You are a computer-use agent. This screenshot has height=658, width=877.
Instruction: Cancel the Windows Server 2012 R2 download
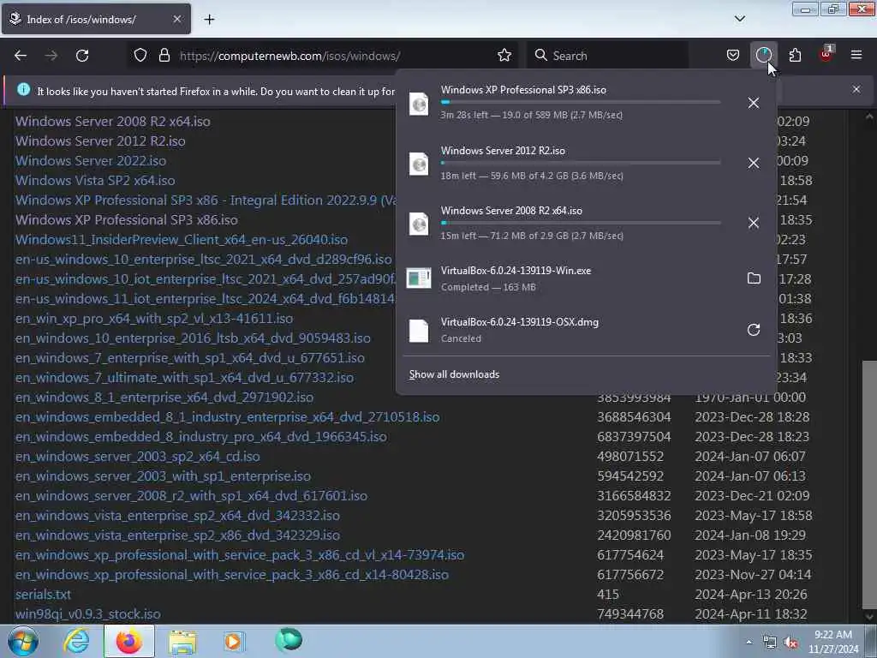pos(754,163)
